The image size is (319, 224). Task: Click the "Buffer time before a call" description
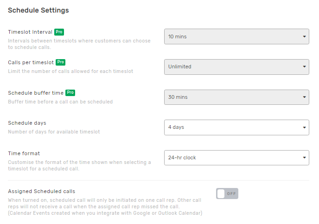point(60,102)
